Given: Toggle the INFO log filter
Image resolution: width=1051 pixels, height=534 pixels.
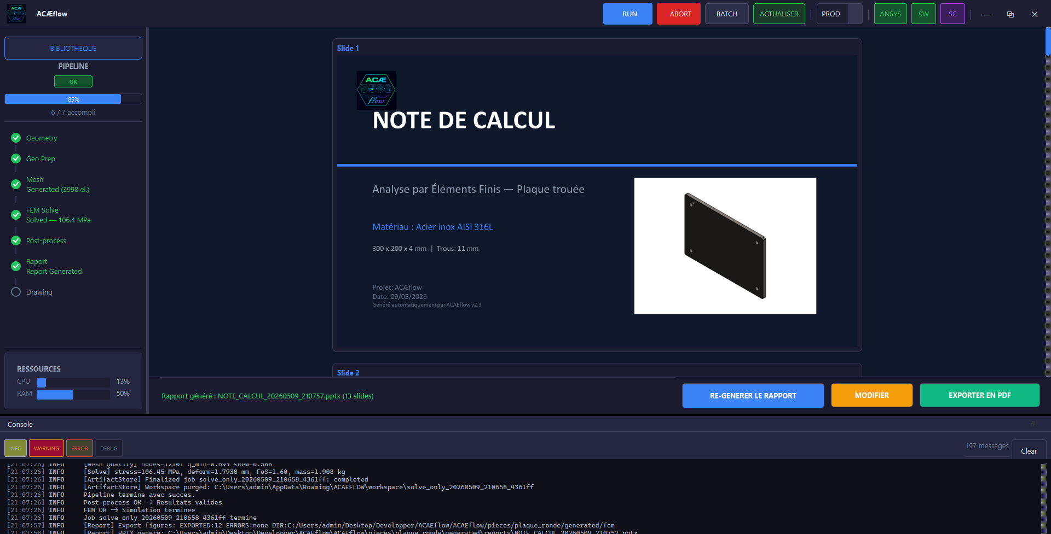Looking at the screenshot, I should [15, 448].
